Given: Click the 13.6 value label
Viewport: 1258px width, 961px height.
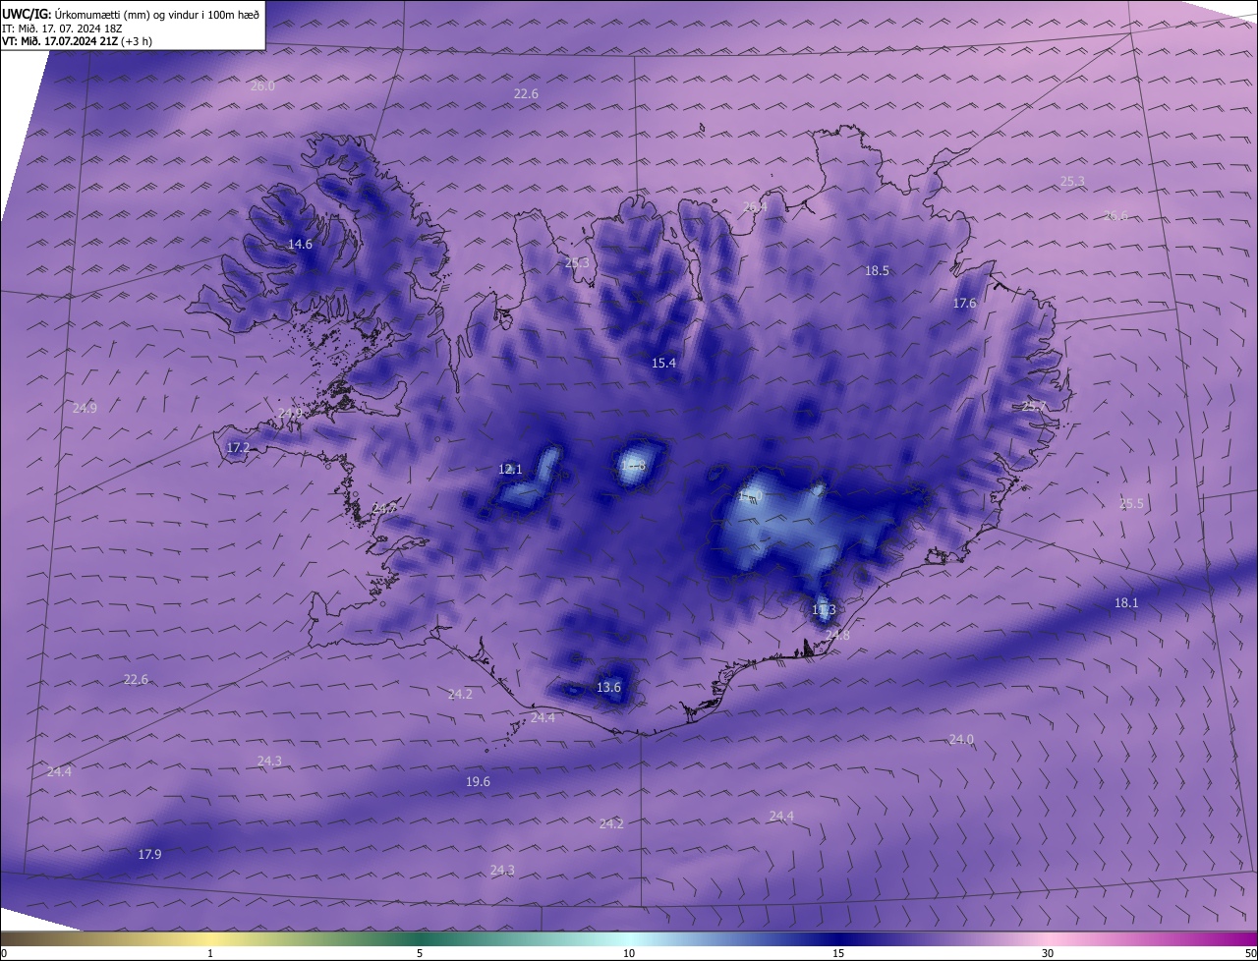Looking at the screenshot, I should point(608,688).
